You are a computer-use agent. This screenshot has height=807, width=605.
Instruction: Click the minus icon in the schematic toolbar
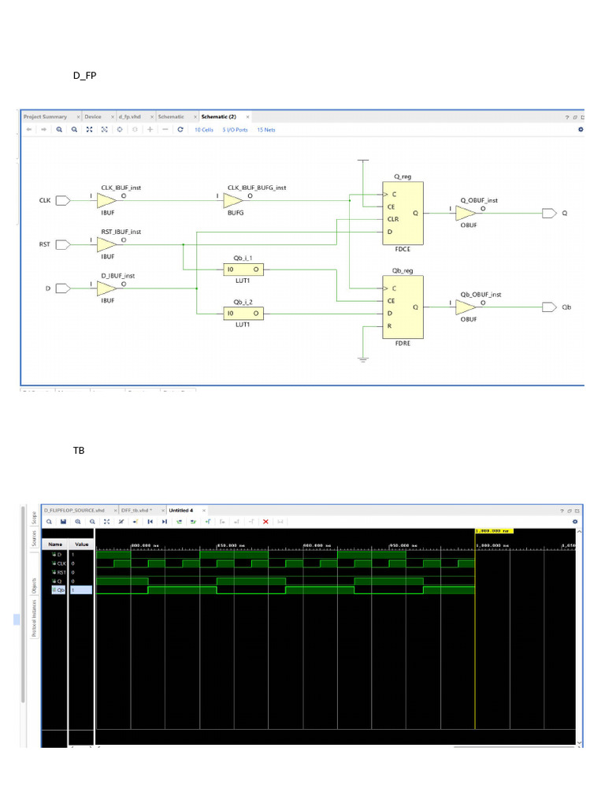tap(165, 130)
